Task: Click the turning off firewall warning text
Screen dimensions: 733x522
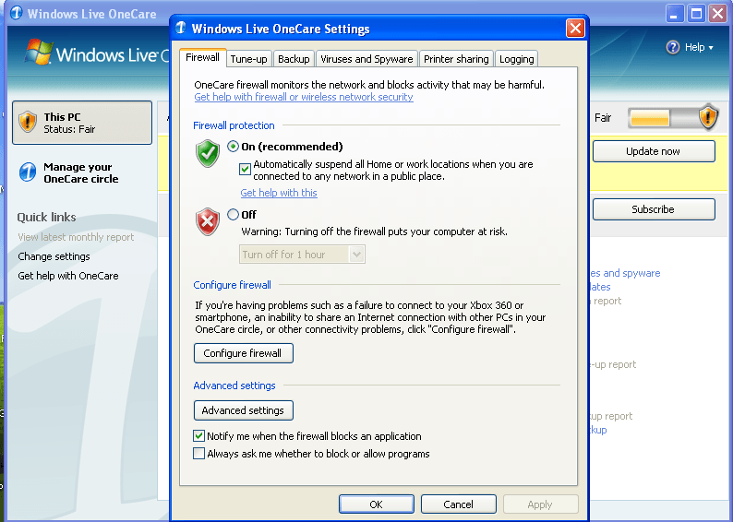Action: 374,231
